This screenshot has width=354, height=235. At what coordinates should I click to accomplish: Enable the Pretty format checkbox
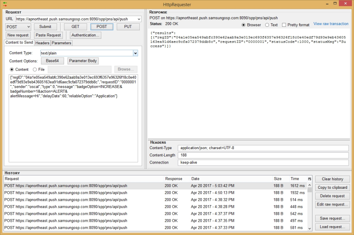[x=284, y=25]
